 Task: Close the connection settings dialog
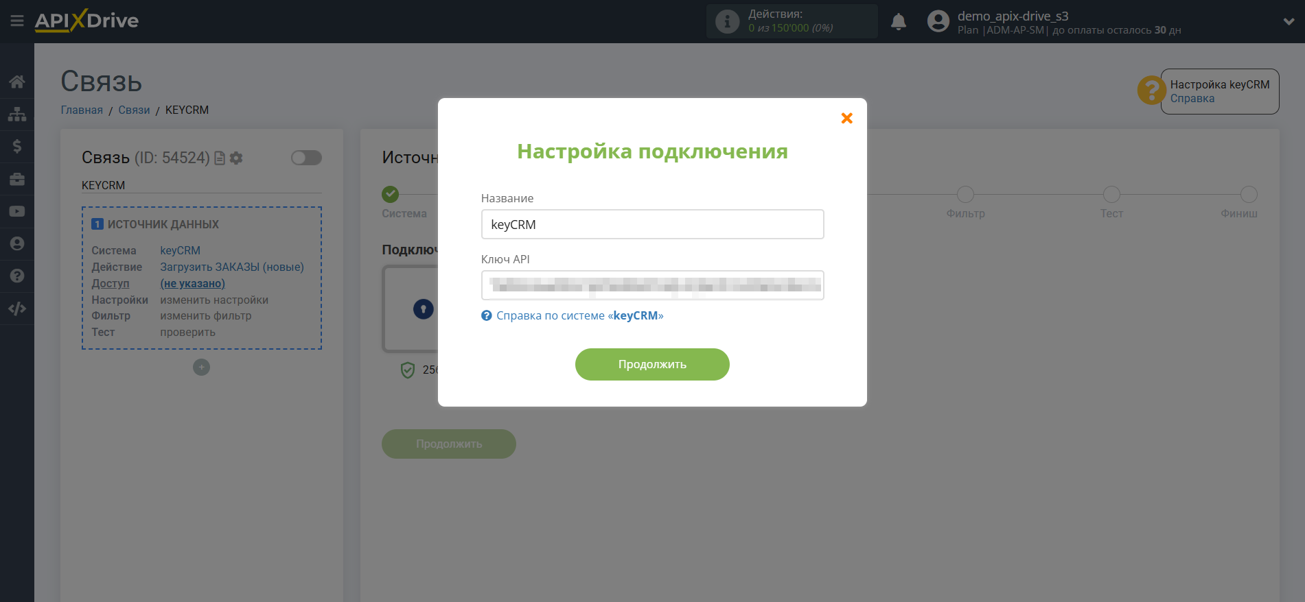pyautogui.click(x=847, y=118)
